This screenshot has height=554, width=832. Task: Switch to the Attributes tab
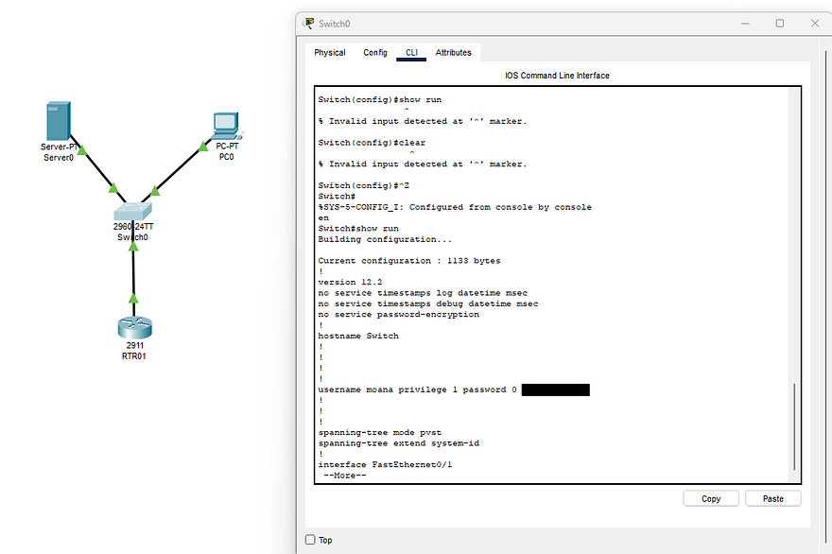453,53
